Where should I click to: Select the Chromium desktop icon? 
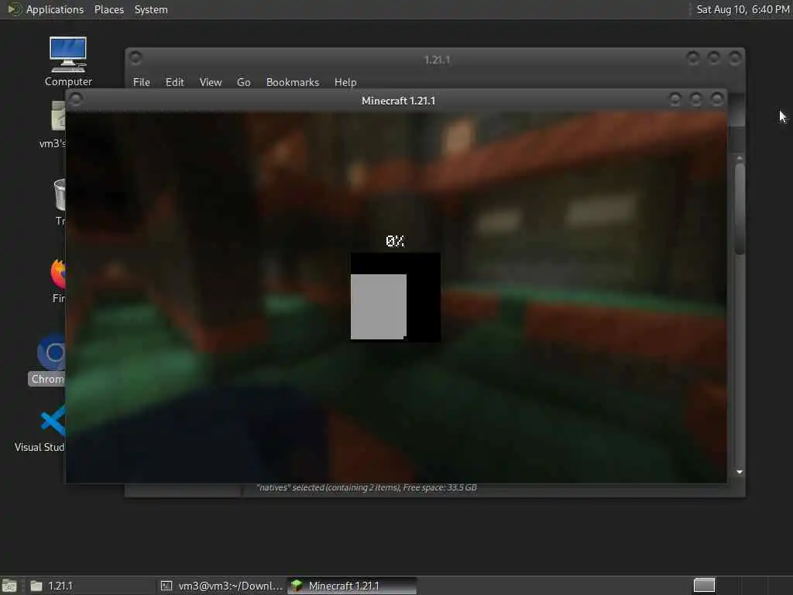click(47, 359)
